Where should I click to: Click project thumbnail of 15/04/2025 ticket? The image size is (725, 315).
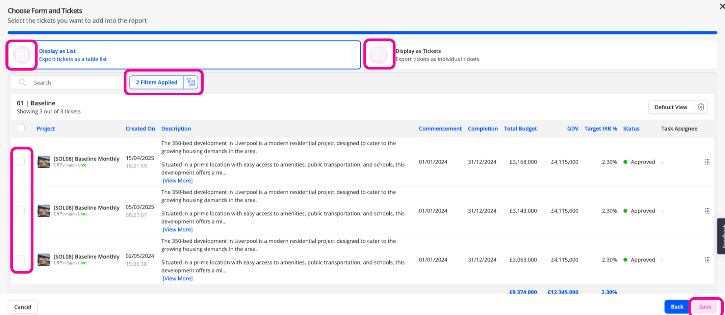click(44, 162)
